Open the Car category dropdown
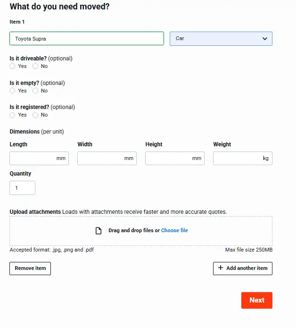Viewport: 296px width, 328px height. (221, 39)
